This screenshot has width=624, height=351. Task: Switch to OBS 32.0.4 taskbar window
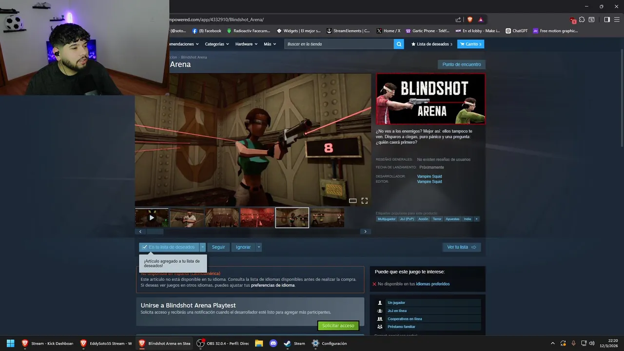222,343
